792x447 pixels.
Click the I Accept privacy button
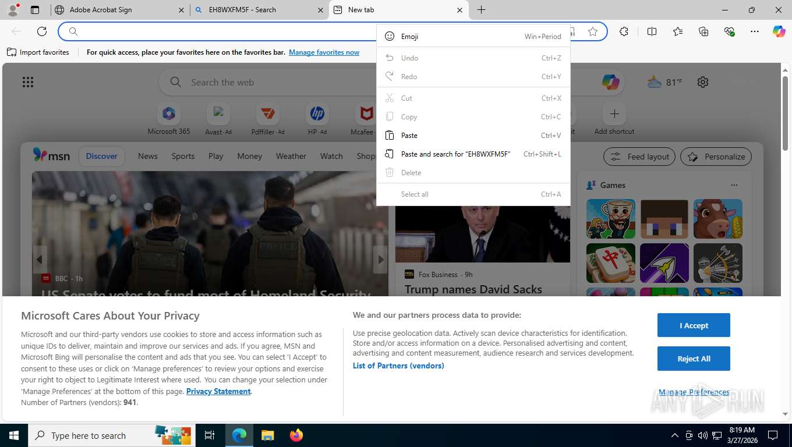point(694,325)
